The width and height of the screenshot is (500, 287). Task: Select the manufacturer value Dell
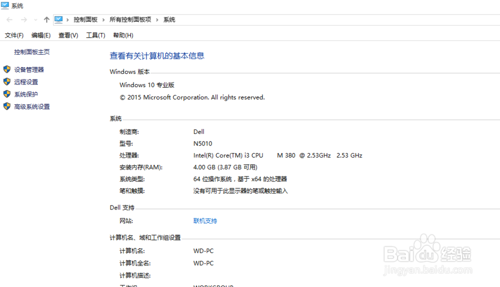tap(198, 131)
